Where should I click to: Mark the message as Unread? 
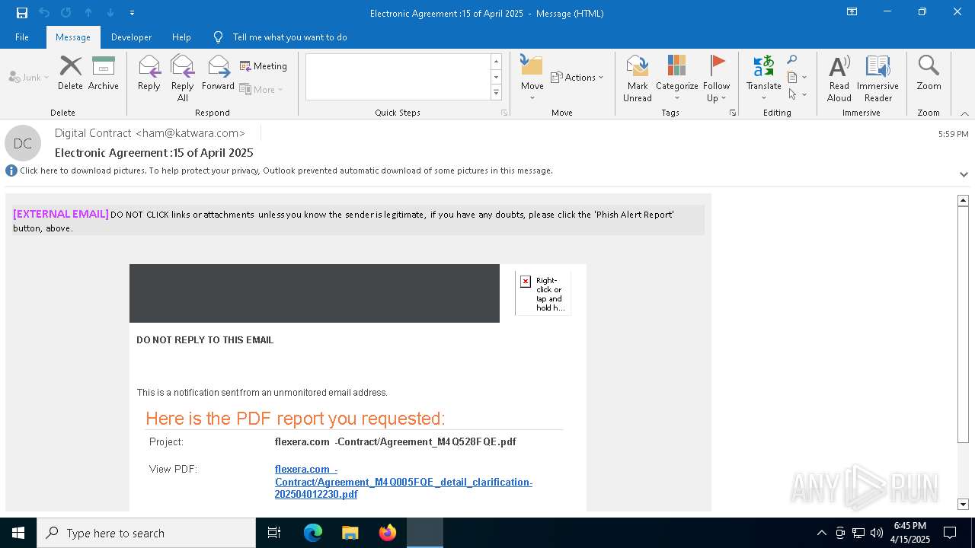[x=638, y=78]
